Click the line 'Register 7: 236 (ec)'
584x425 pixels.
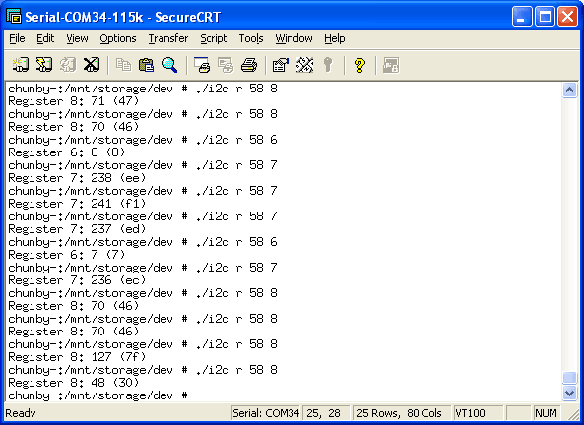tap(77, 280)
